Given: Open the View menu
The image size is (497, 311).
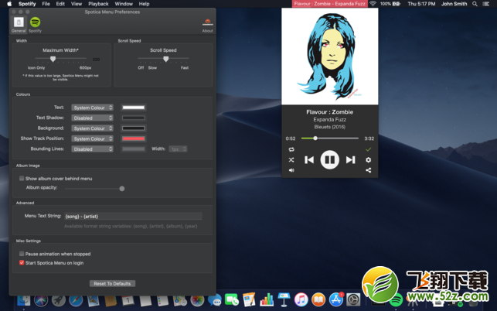Looking at the screenshot, I should point(77,4).
